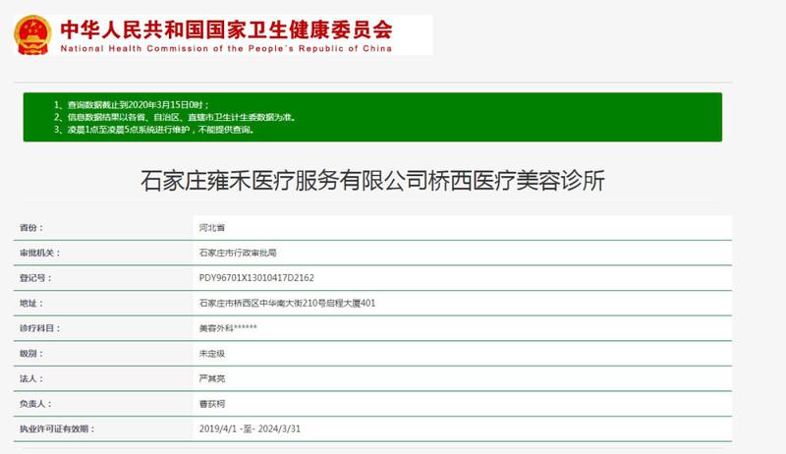
Task: Click the 中华人民共和国国家卫生健康委员会 header title
Action: click(x=226, y=27)
